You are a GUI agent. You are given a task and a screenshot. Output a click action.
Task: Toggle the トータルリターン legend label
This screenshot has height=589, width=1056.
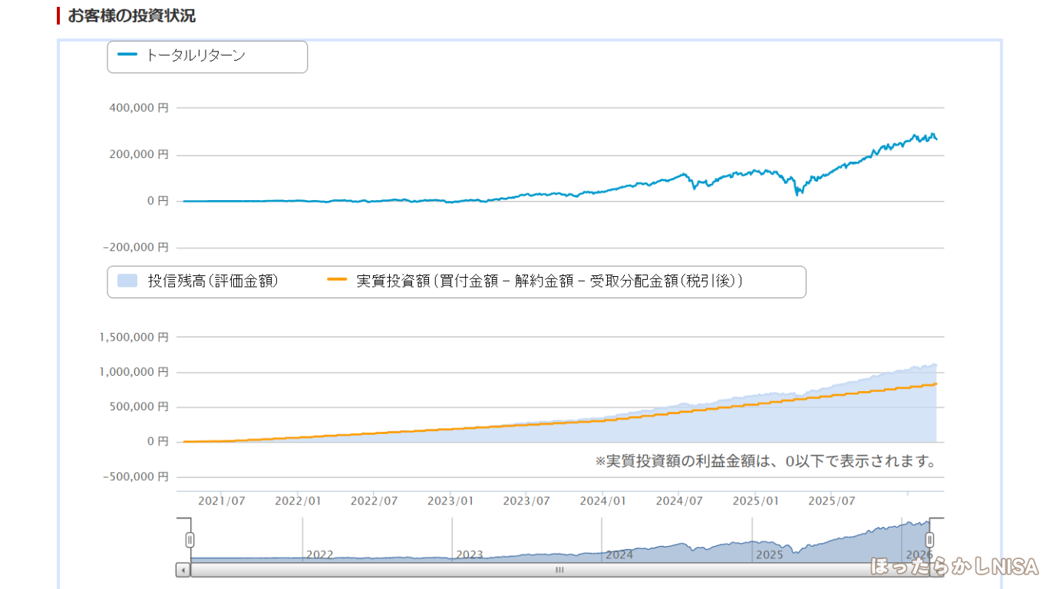coord(196,55)
